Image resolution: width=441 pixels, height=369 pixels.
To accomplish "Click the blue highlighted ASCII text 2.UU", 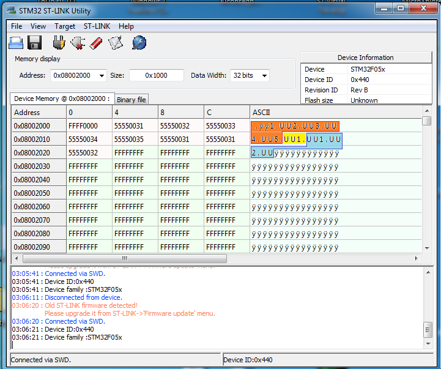I will (262, 153).
